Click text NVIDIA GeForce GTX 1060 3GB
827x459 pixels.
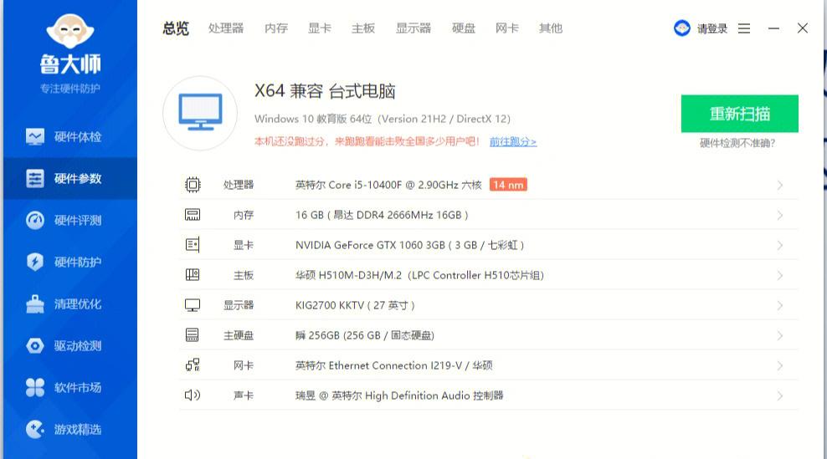370,245
